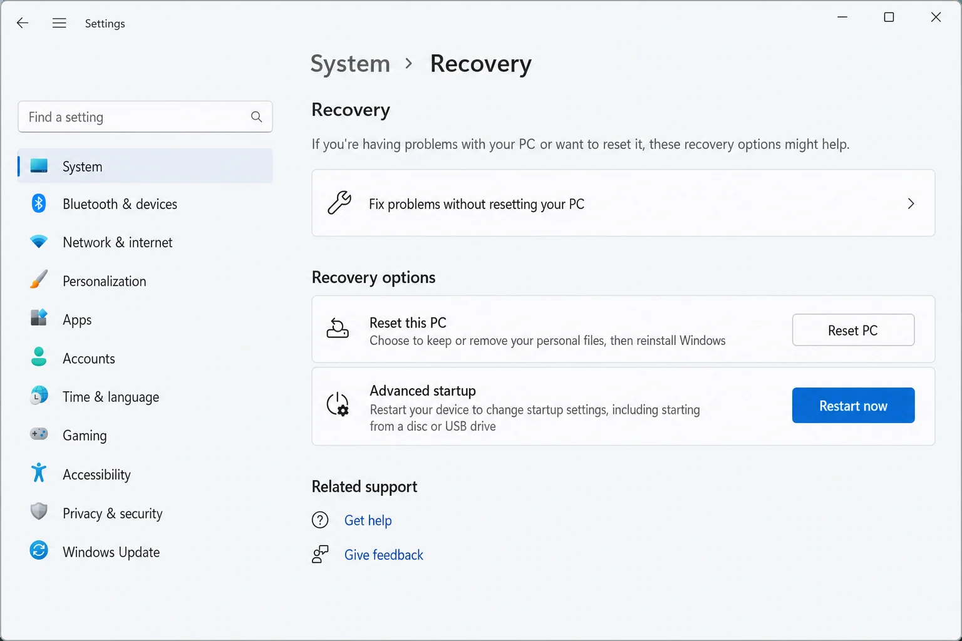Click the Bluetooth icon in sidebar
This screenshot has width=962, height=641.
coord(39,203)
